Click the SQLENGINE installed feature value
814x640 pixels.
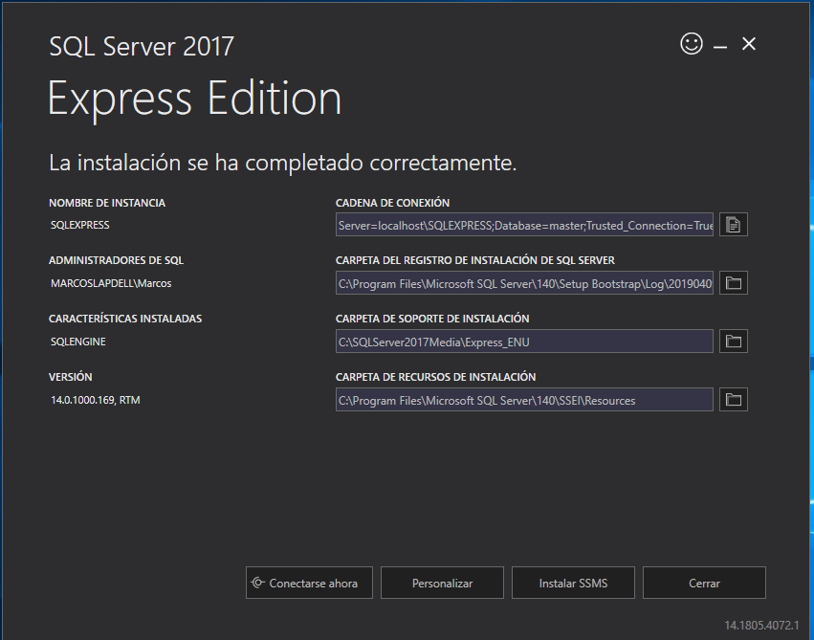78,342
